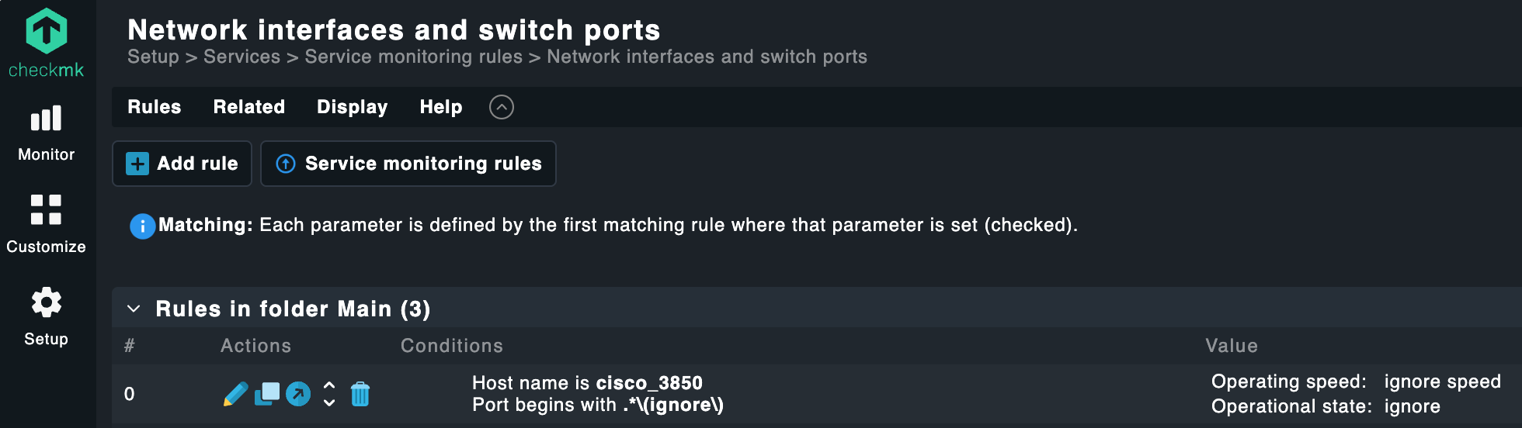The image size is (1522, 428).
Task: Edit rule 0 with pencil icon
Action: point(235,394)
